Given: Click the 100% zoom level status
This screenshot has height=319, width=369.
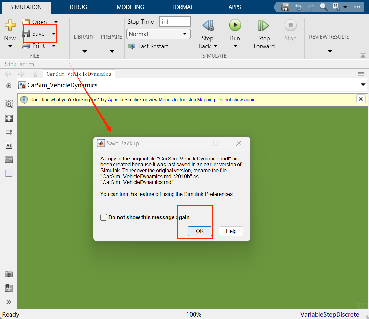Looking at the screenshot, I should click(x=194, y=314).
